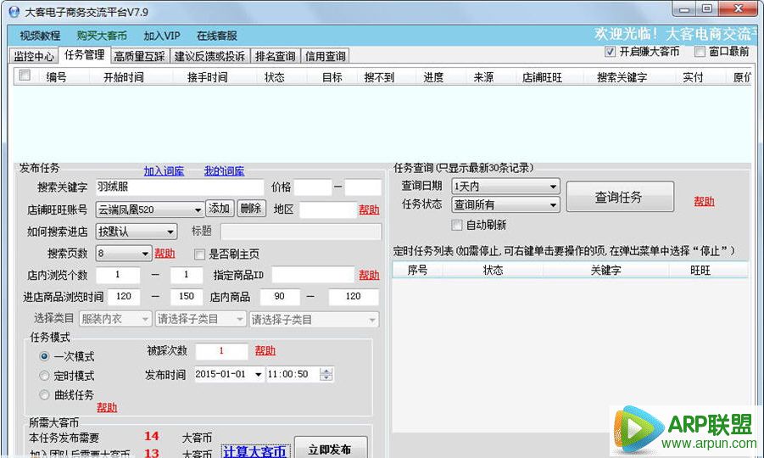The width and height of the screenshot is (764, 458).
Task: Open the 购买大客币 menu
Action: click(x=102, y=36)
